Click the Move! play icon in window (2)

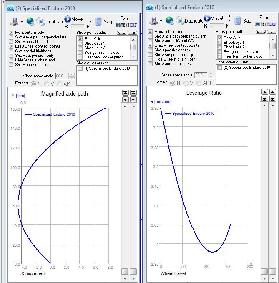[x=68, y=19]
